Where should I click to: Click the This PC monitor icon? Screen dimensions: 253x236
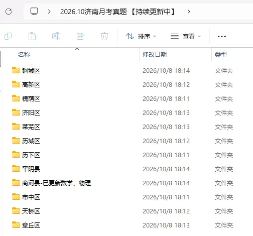34,12
